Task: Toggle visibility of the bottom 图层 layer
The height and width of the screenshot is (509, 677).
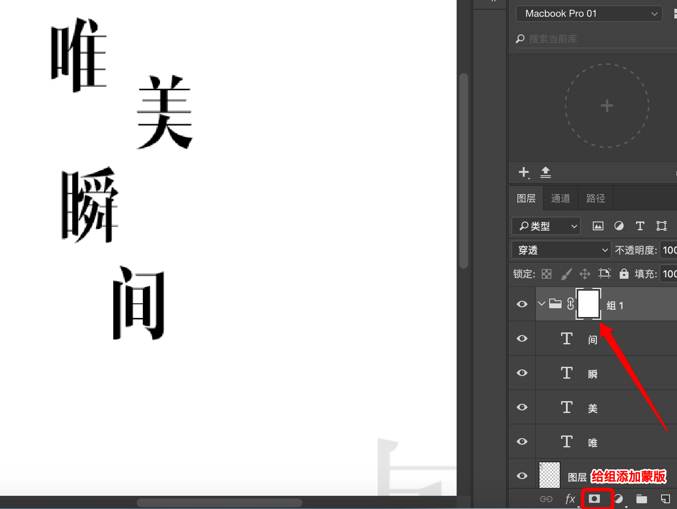Action: [522, 476]
